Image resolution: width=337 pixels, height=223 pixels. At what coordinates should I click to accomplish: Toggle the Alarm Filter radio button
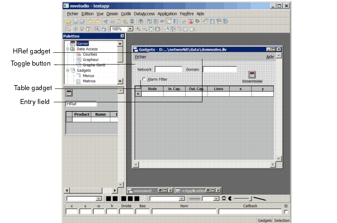(x=144, y=80)
